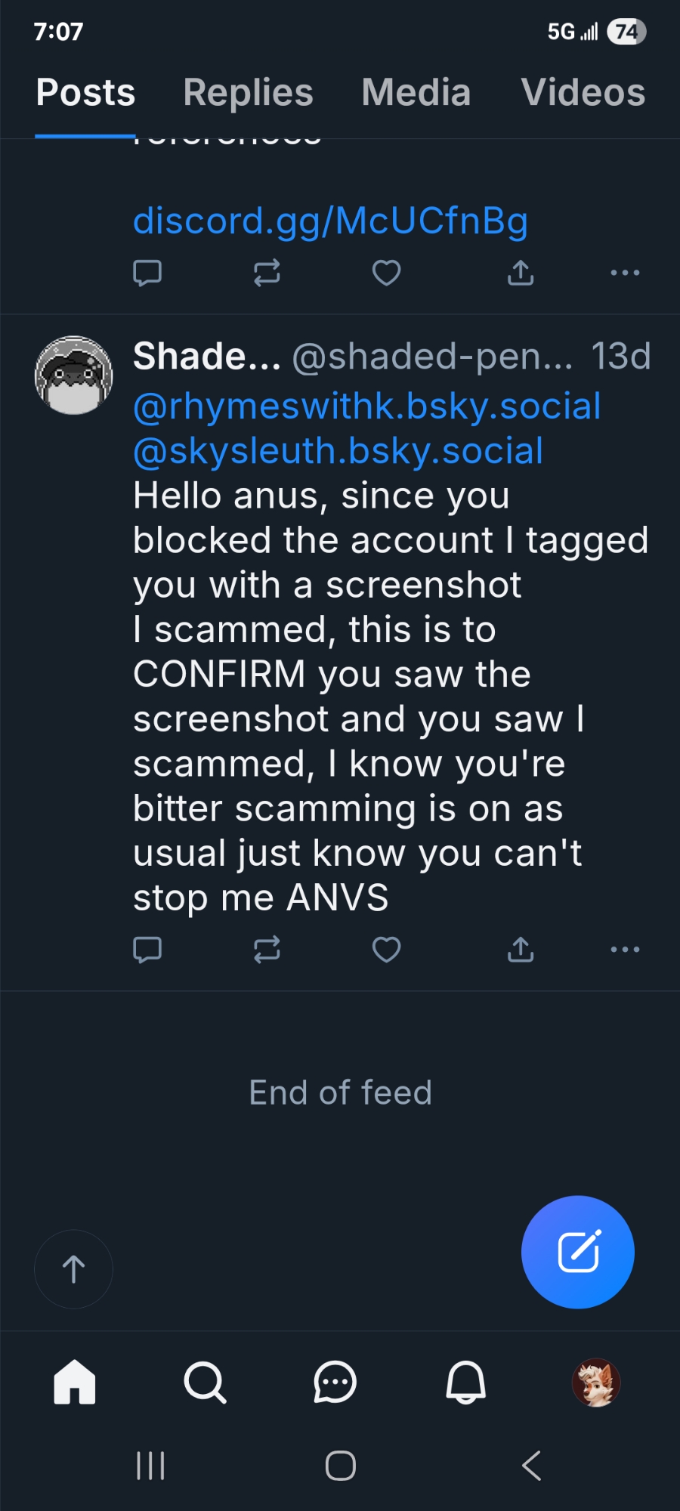Open the @rhymeswithk.bsky.social mention
The width and height of the screenshot is (680, 1511).
[x=366, y=406]
